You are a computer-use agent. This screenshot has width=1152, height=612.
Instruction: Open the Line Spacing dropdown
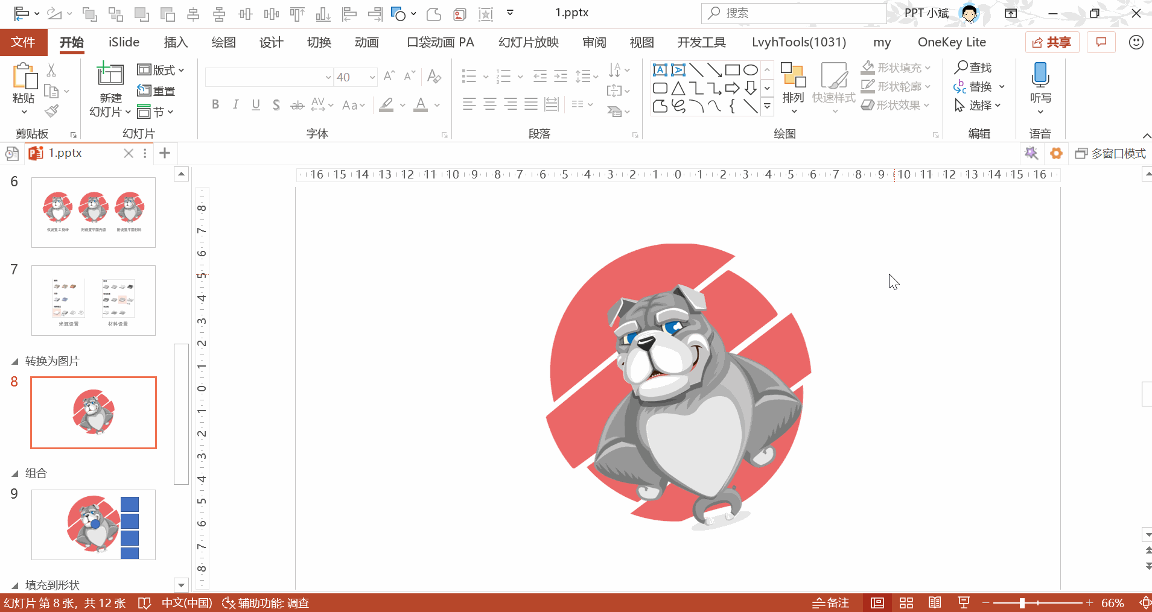(x=586, y=76)
